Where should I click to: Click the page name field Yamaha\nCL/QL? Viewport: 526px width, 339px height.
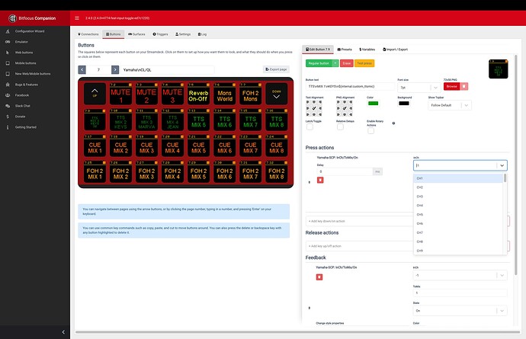click(168, 70)
